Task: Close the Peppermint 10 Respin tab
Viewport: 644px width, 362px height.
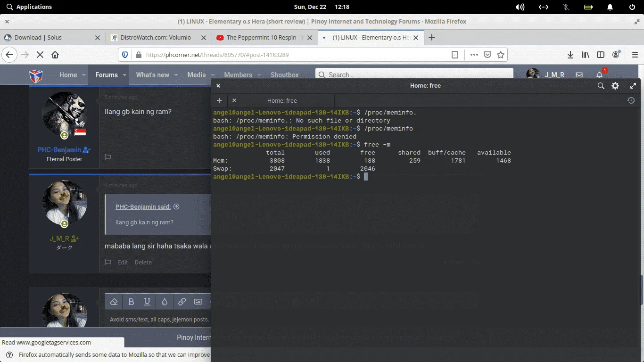Action: point(309,38)
